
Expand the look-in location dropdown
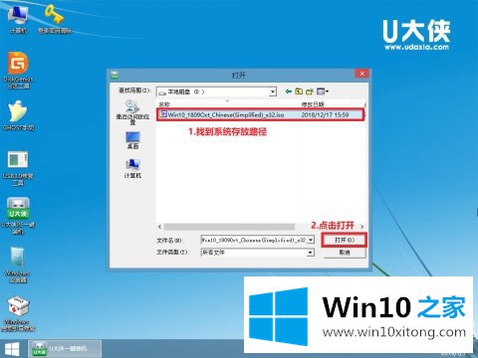click(273, 91)
